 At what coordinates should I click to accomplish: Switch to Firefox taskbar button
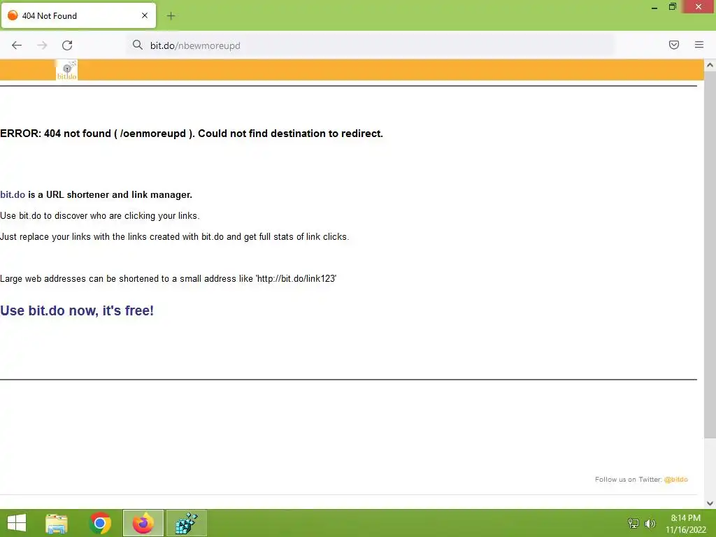(143, 523)
